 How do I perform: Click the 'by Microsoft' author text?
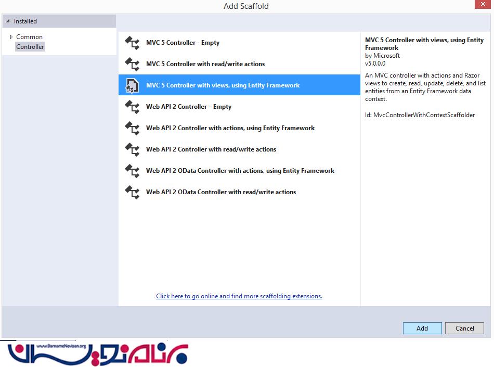pos(383,56)
